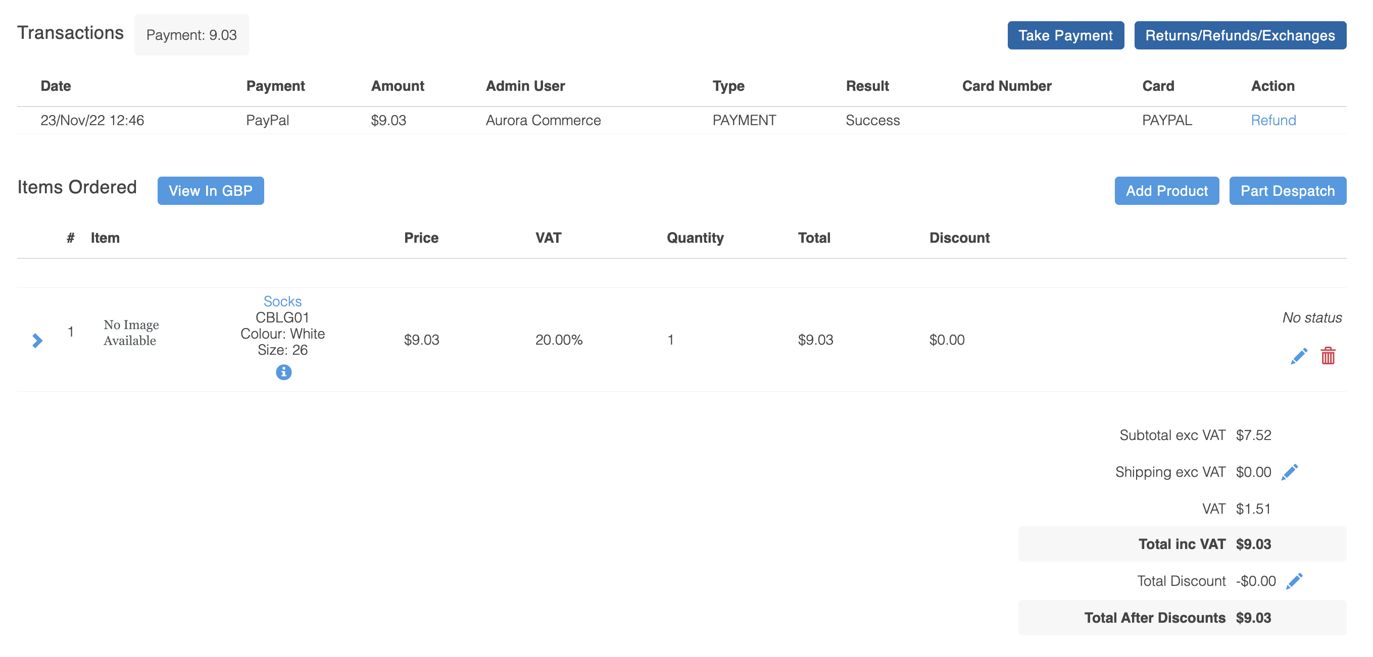Click the Date column header

click(56, 86)
